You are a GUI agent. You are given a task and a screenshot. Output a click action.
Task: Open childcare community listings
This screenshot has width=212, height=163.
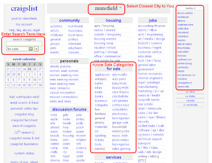point(56,35)
